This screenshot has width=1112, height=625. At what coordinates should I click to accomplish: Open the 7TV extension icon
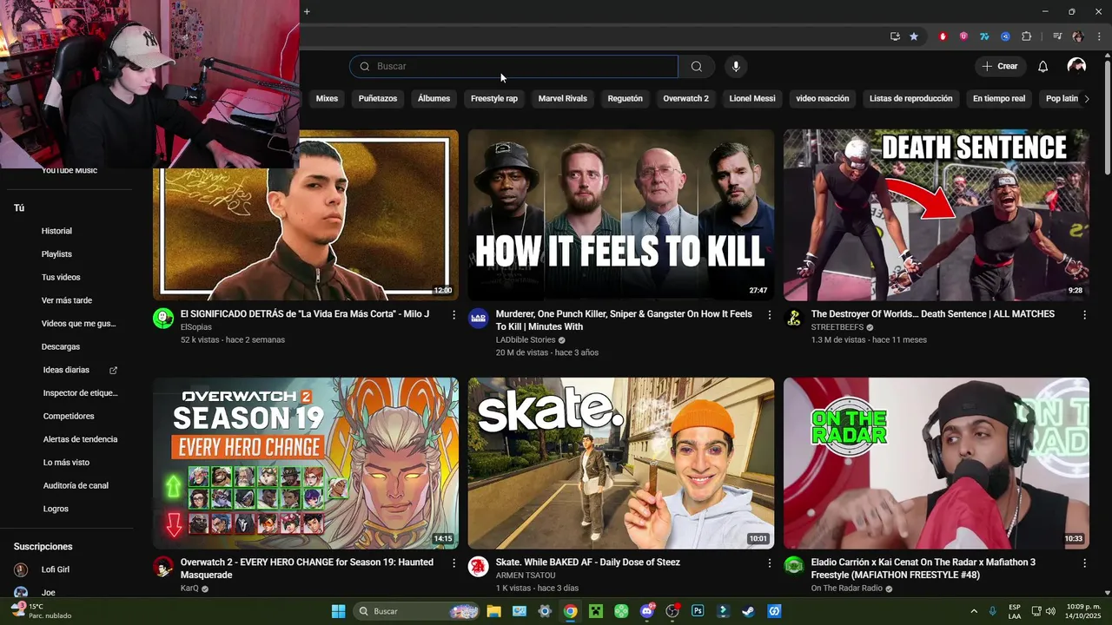[984, 36]
